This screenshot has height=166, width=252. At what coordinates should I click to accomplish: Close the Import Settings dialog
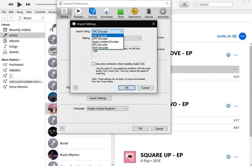(x=153, y=24)
